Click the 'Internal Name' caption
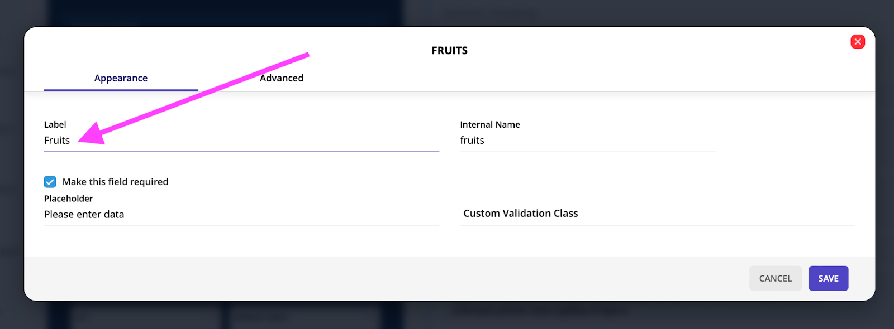 490,124
